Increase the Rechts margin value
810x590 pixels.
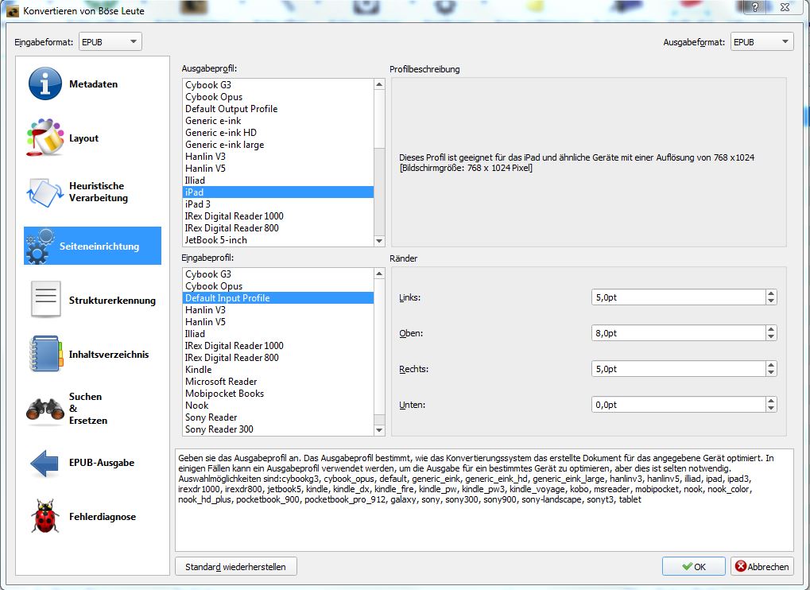coord(771,365)
